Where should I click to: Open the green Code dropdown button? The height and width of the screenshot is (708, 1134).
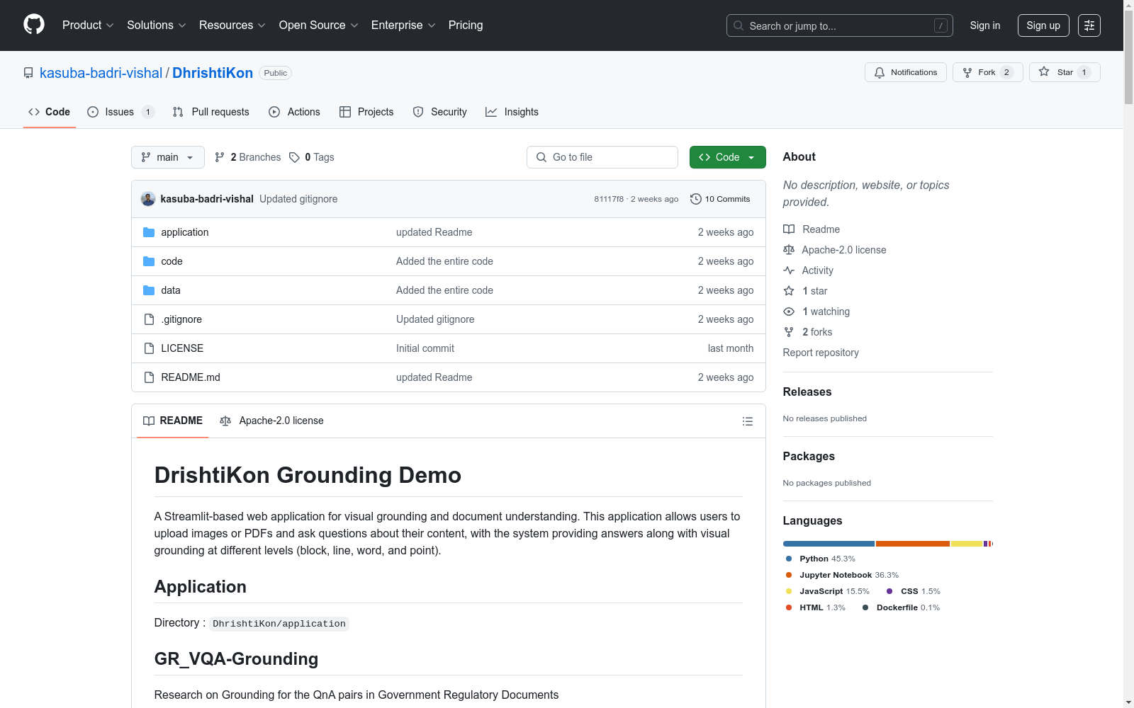point(727,157)
